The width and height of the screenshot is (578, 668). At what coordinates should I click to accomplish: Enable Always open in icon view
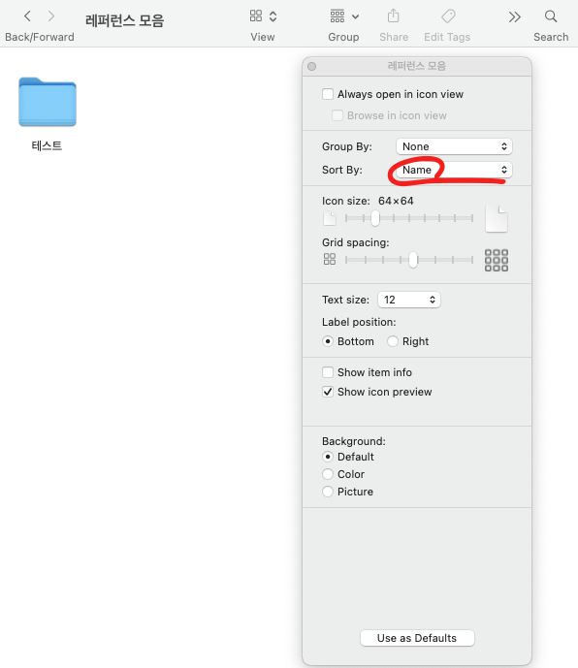click(x=328, y=94)
